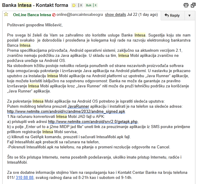
Task: Expand the Reply options dropdown arrow
Action: tap(189, 16)
